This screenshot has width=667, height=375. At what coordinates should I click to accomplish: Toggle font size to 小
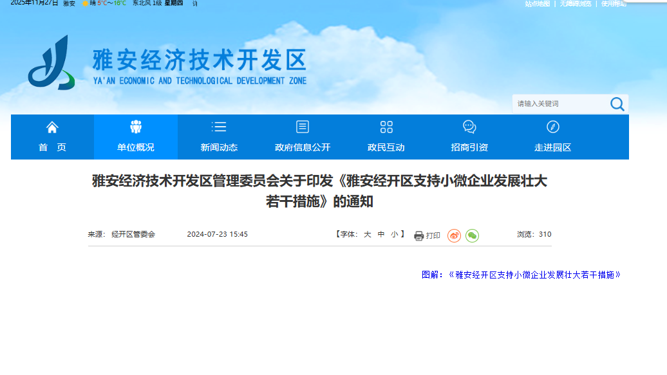coord(395,234)
